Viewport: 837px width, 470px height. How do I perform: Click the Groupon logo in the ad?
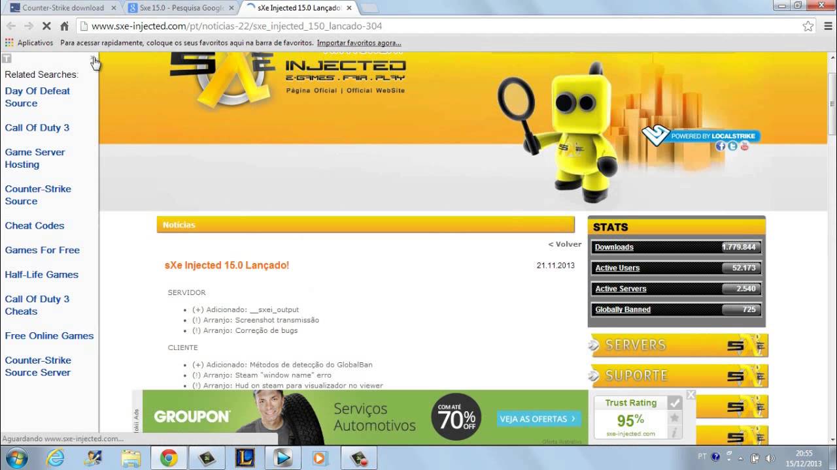pyautogui.click(x=192, y=417)
